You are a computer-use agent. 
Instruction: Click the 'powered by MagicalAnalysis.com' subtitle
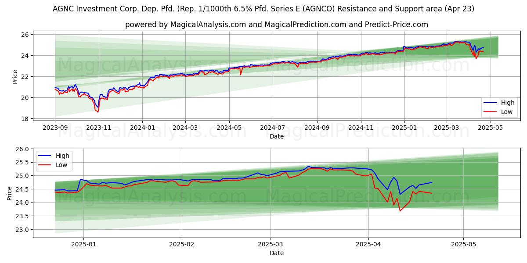coord(277,25)
